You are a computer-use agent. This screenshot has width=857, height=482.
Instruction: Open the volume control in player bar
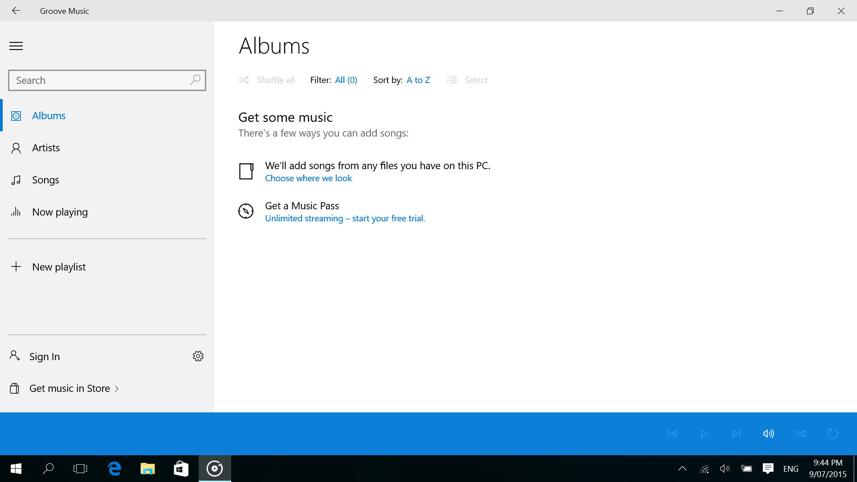768,433
